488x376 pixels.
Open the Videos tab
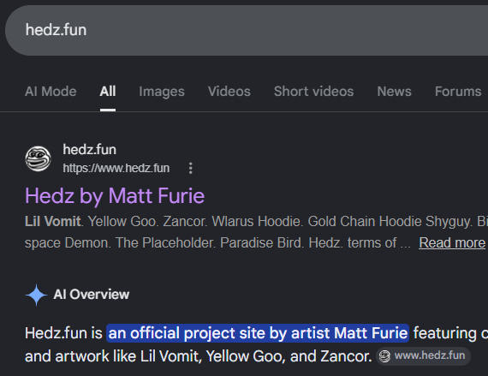pyautogui.click(x=229, y=92)
